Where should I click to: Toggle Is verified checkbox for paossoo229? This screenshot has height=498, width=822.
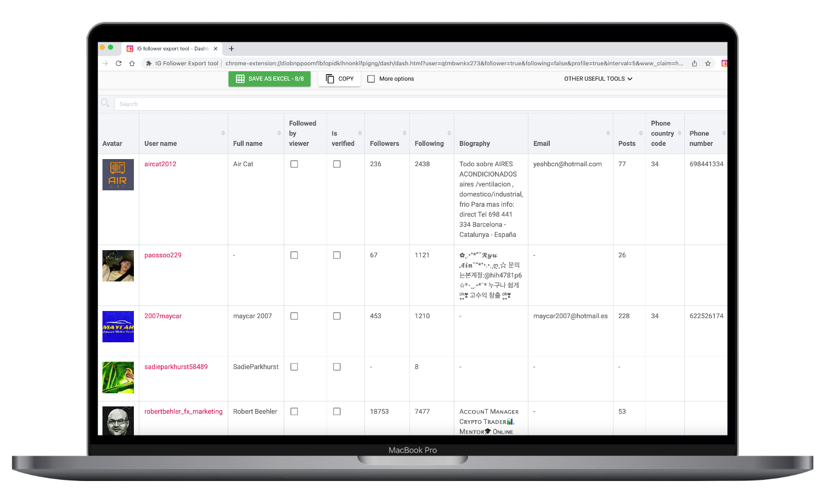tap(337, 255)
